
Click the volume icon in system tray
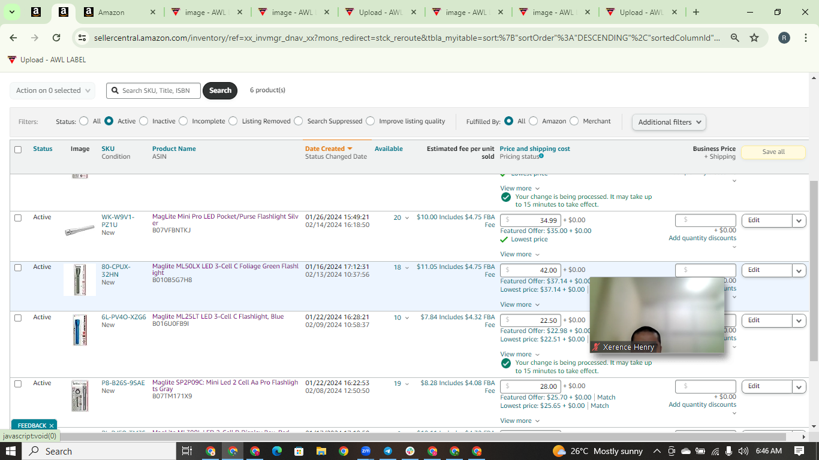click(743, 451)
